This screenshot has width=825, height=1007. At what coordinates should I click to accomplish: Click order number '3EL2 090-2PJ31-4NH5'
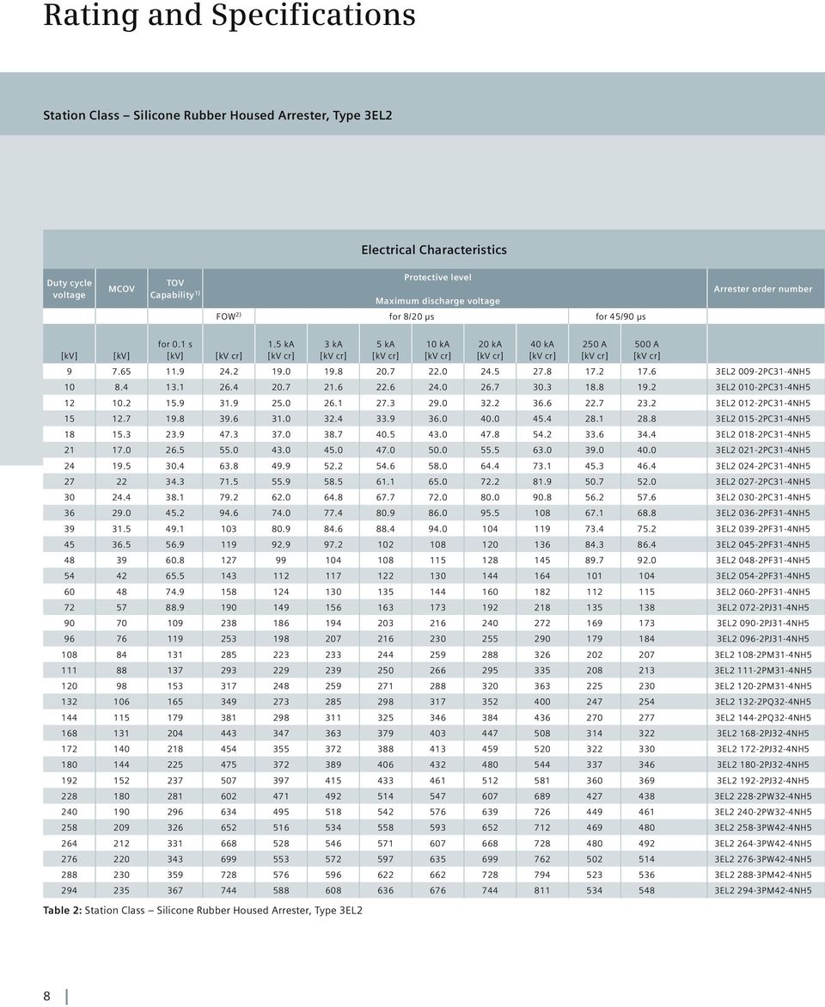(x=763, y=623)
